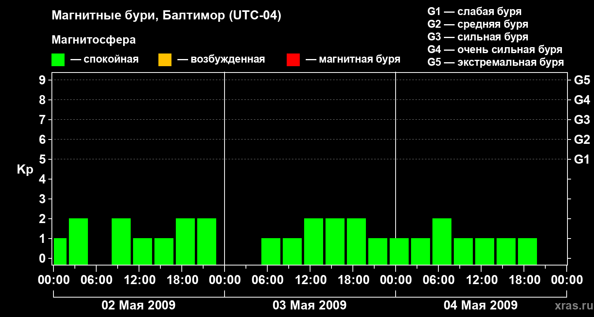Click the green 'спокойная' legend swatch
The height and width of the screenshot is (317, 594).
pos(58,60)
